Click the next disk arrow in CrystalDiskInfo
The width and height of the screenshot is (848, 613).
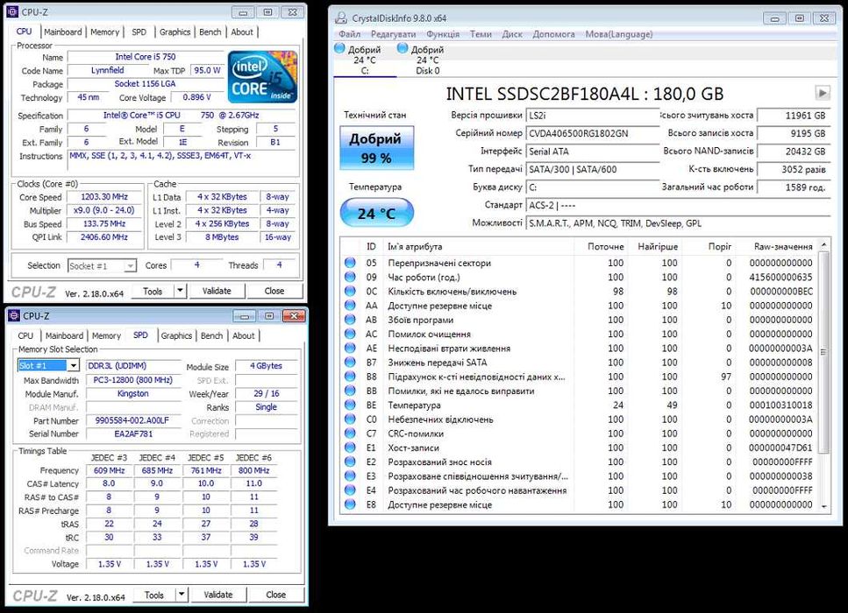pyautogui.click(x=822, y=93)
